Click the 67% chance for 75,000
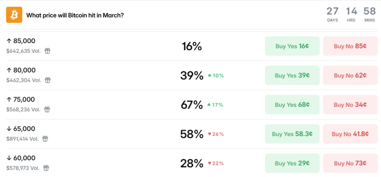 (192, 105)
